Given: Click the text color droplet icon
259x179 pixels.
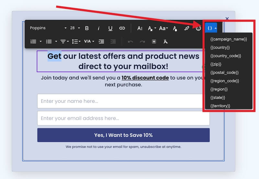Looking at the screenshot, I should (x=175, y=28).
